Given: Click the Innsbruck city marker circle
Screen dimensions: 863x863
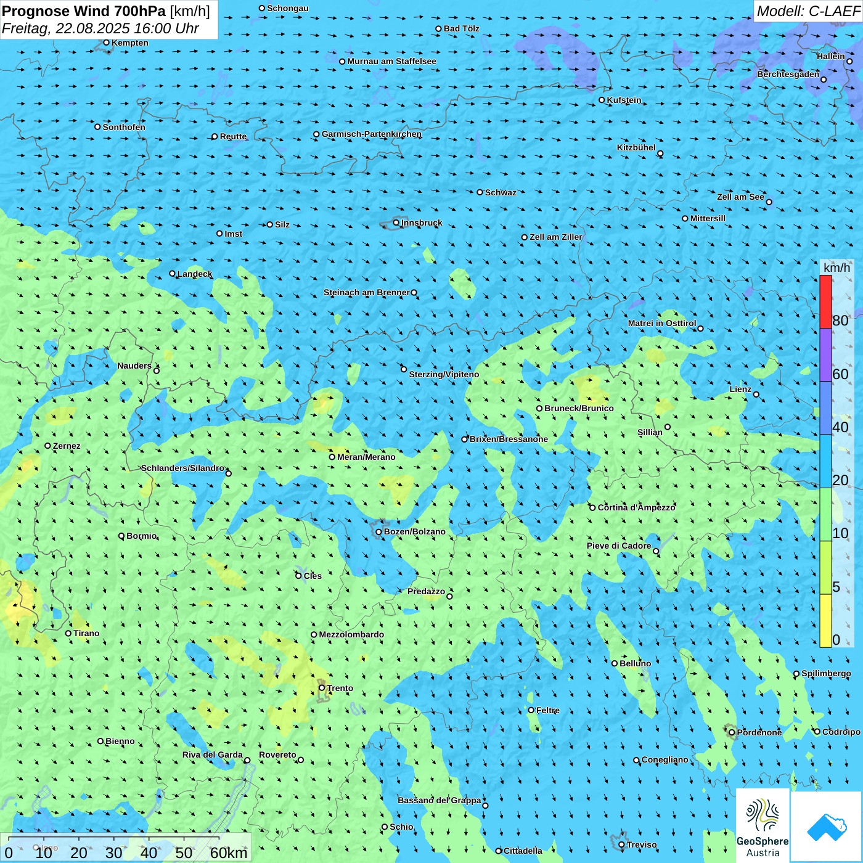Looking at the screenshot, I should 396,223.
